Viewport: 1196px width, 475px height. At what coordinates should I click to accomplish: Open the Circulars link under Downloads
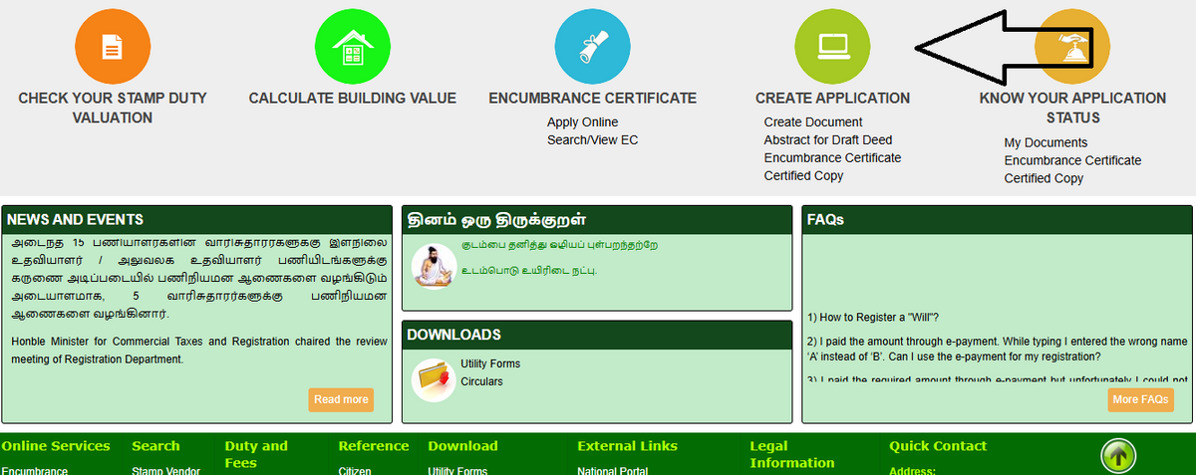click(x=481, y=381)
